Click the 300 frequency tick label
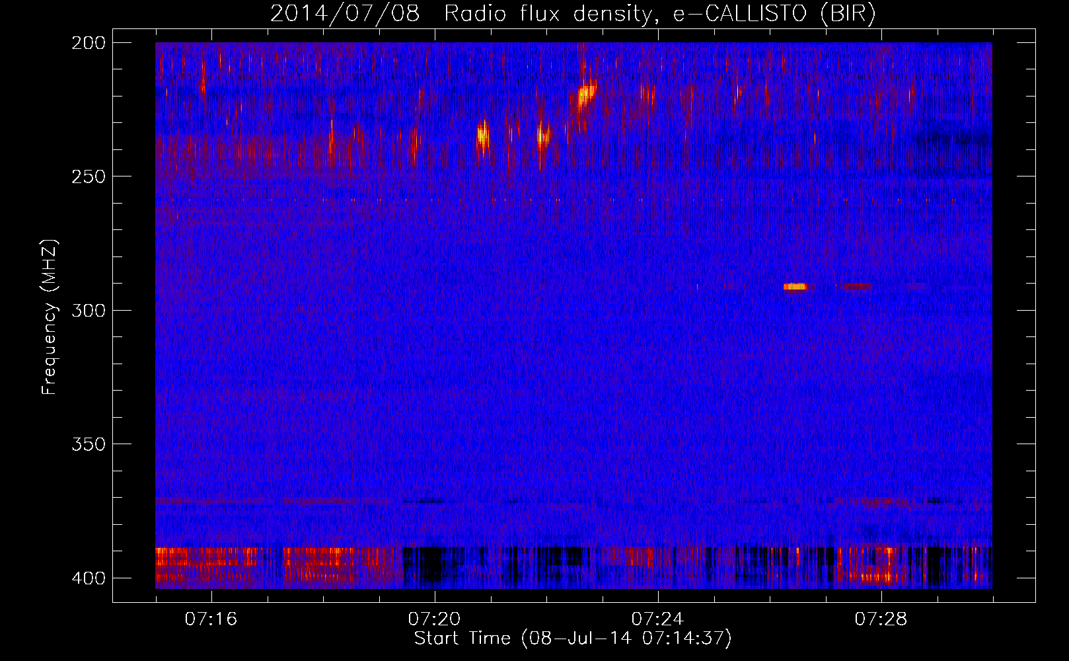This screenshot has width=1069, height=661. pyautogui.click(x=89, y=311)
